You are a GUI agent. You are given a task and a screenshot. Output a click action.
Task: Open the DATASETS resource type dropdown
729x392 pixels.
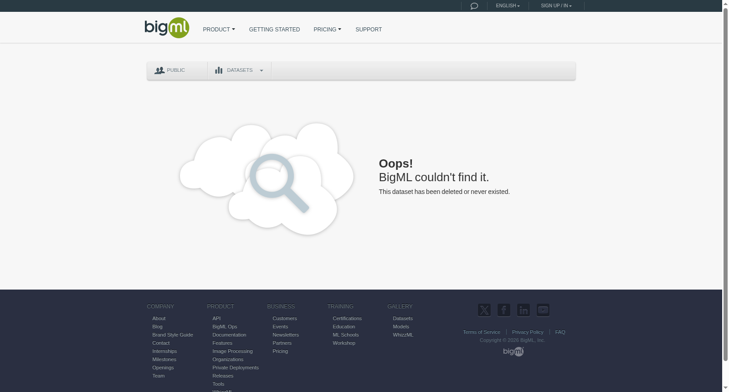(239, 71)
